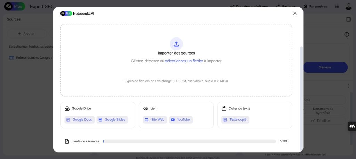Click the supported file types text
Viewport: 356px width, 159px height.
pos(176,81)
